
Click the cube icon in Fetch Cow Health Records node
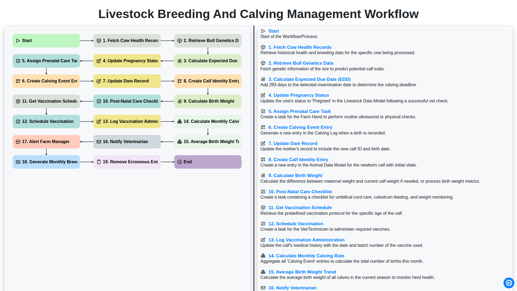click(x=99, y=41)
